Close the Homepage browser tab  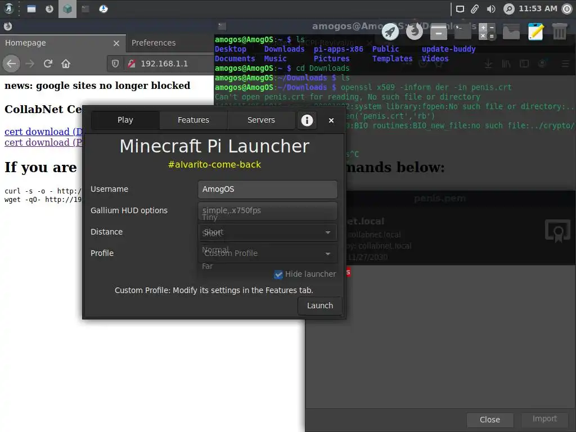[x=116, y=43]
